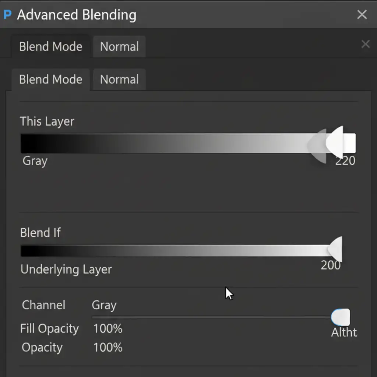Click the Fill Opacity 100% value
Viewport: 377px width, 377px height.
[x=108, y=328]
